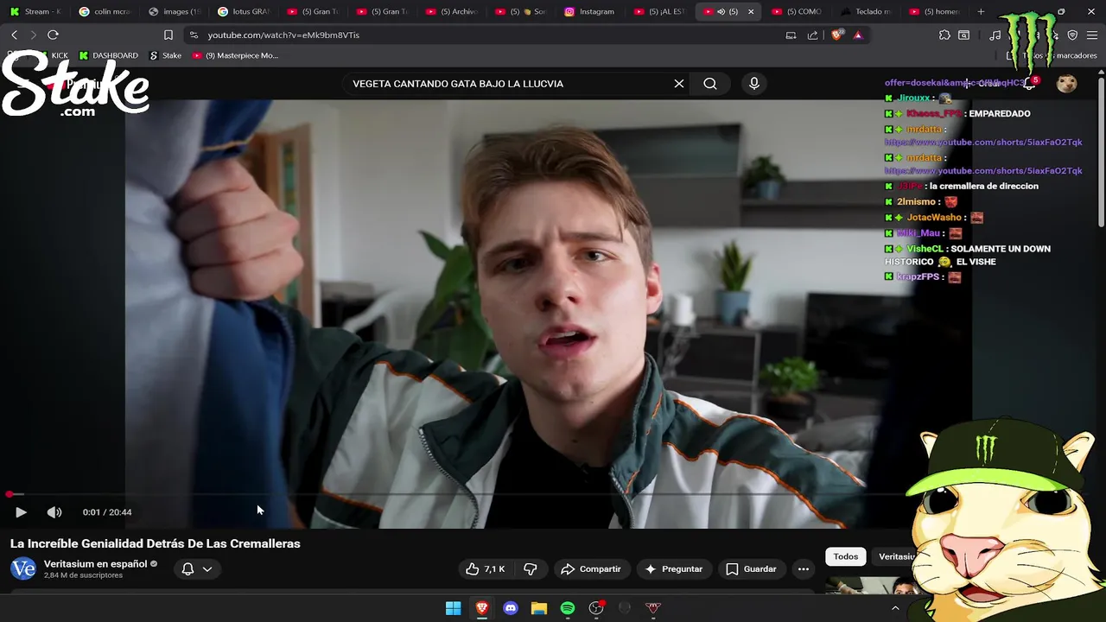Go forward with browser forward arrow
The image size is (1106, 622).
(33, 35)
